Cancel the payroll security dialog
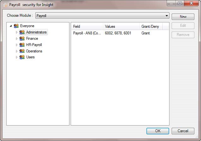 pyautogui.click(x=183, y=131)
